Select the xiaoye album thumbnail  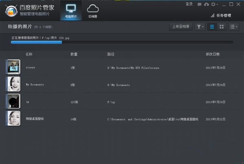tap(13, 67)
